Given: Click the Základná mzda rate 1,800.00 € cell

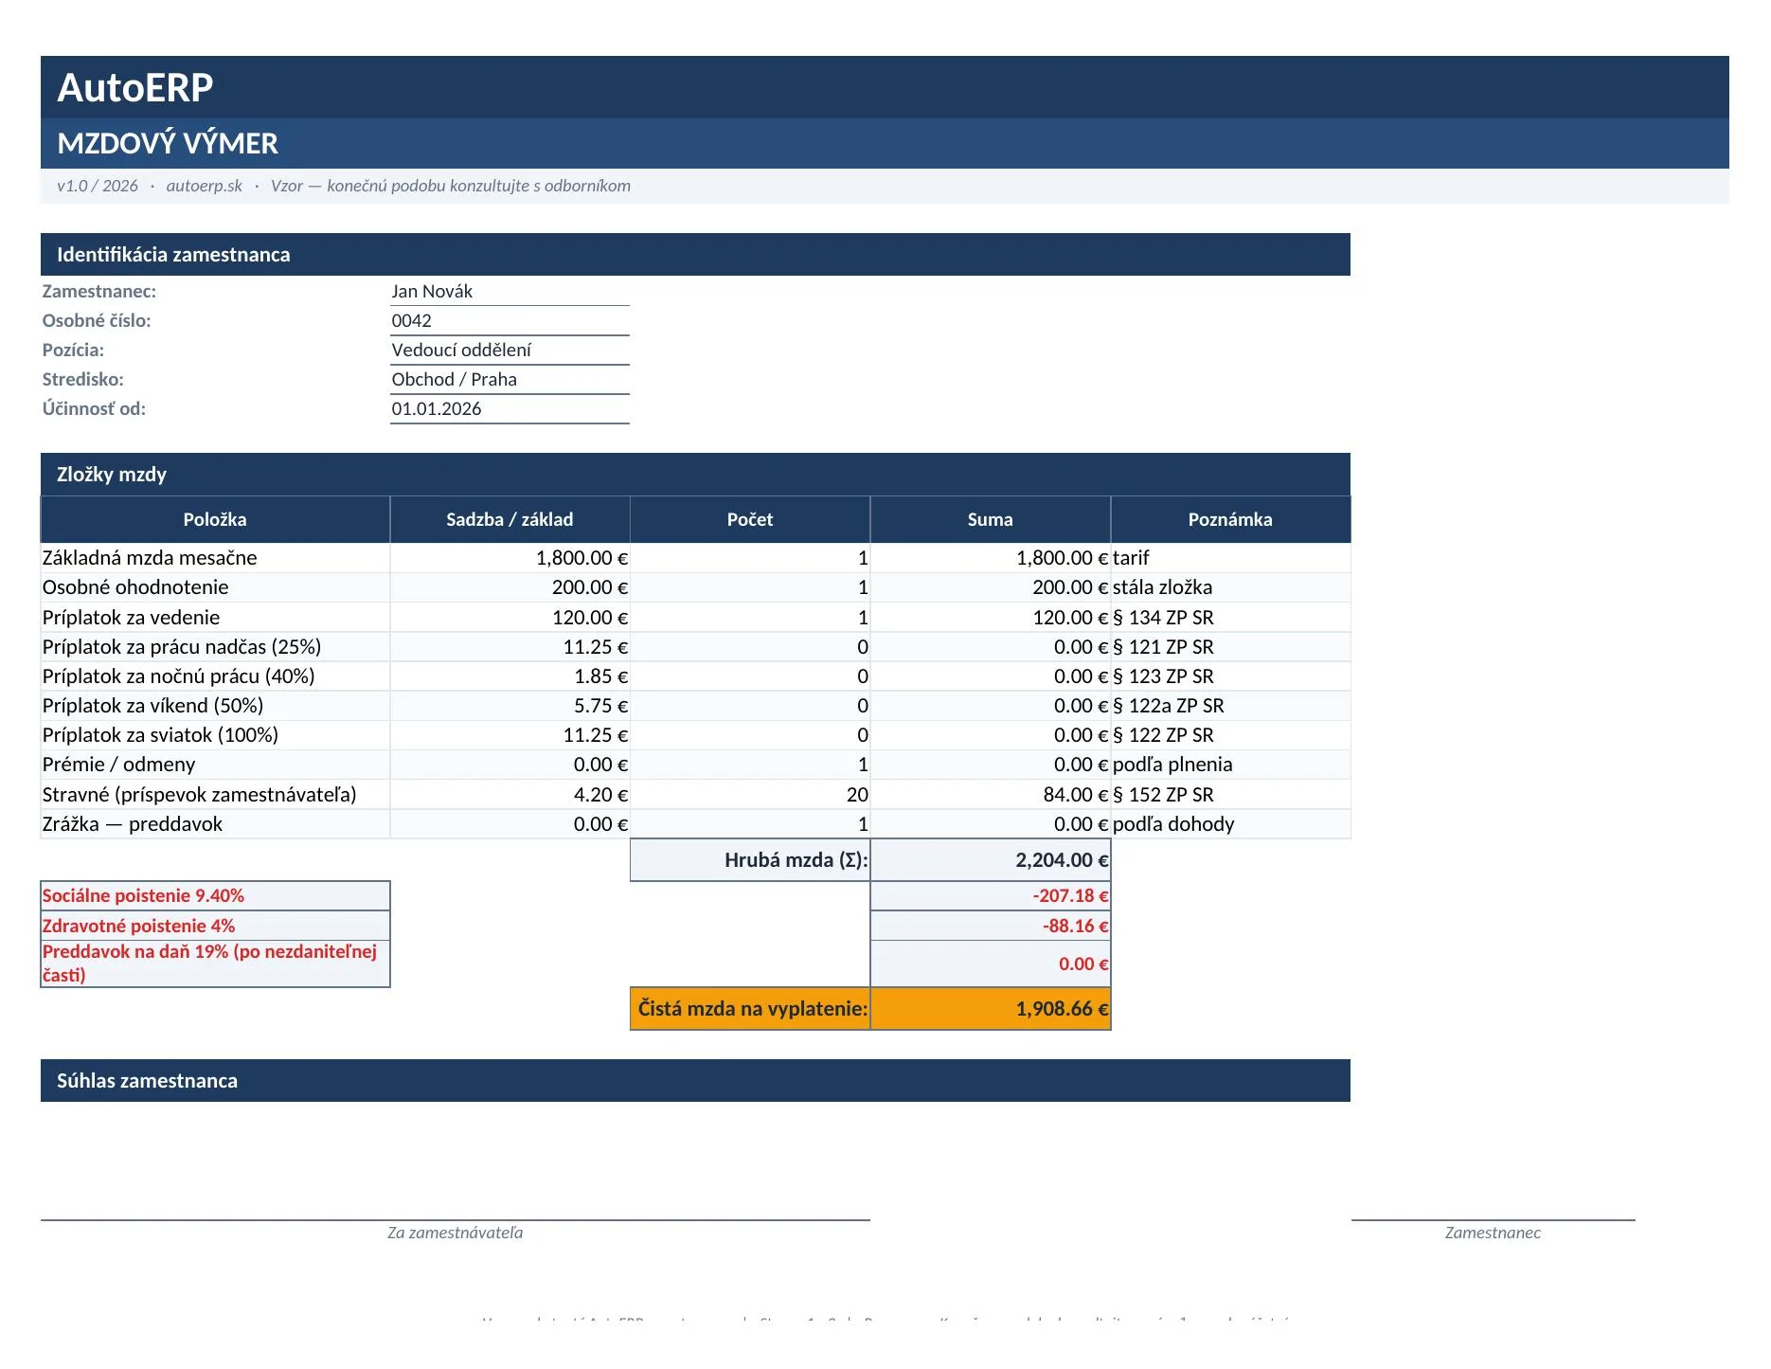Looking at the screenshot, I should (510, 558).
